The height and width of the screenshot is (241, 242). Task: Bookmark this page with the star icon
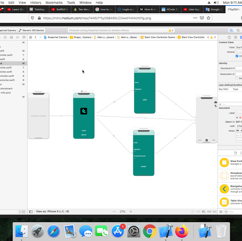tap(208, 18)
